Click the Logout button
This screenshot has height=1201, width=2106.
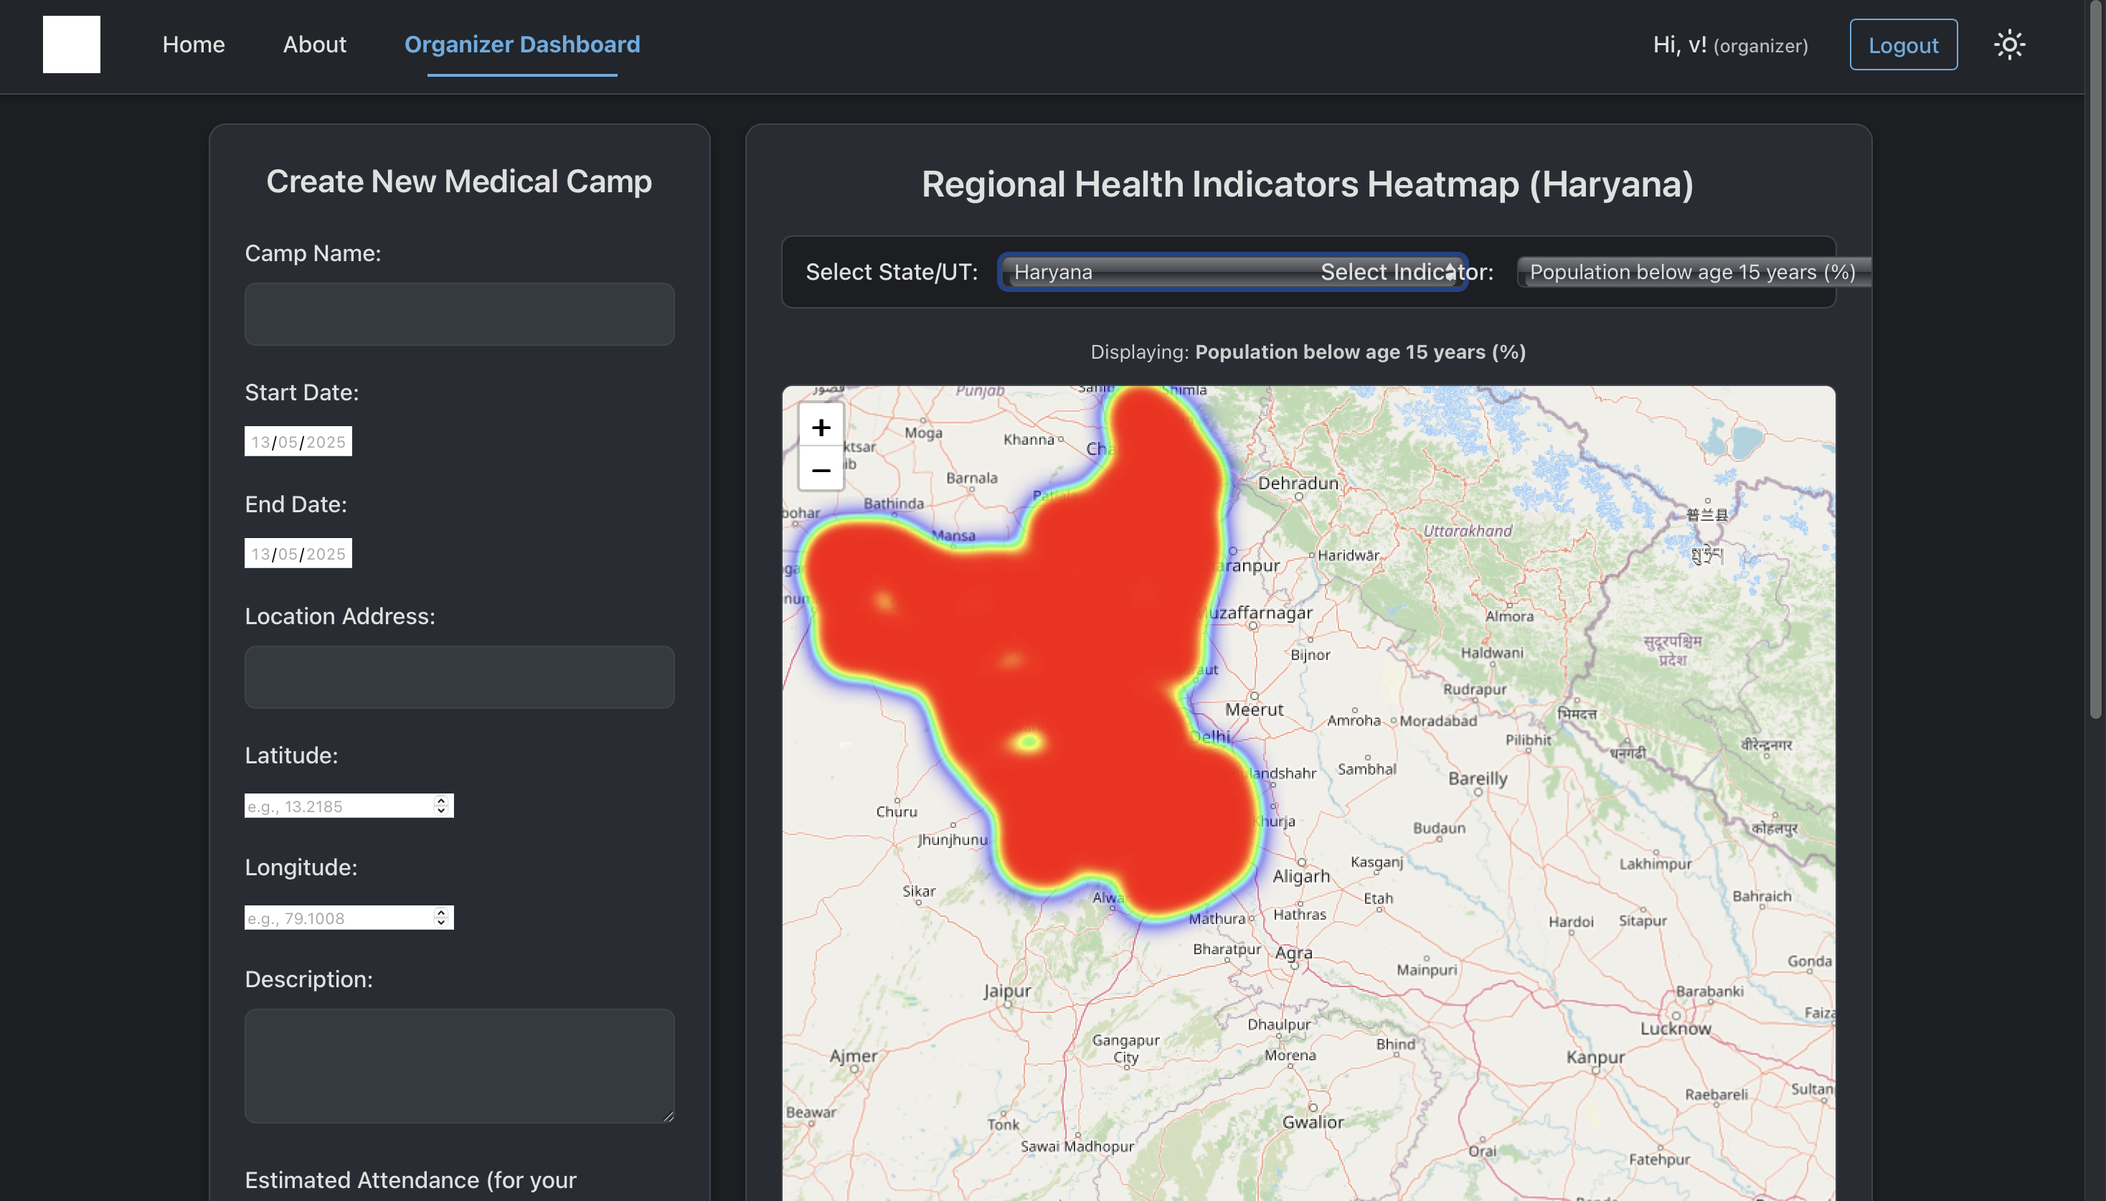(x=1902, y=45)
